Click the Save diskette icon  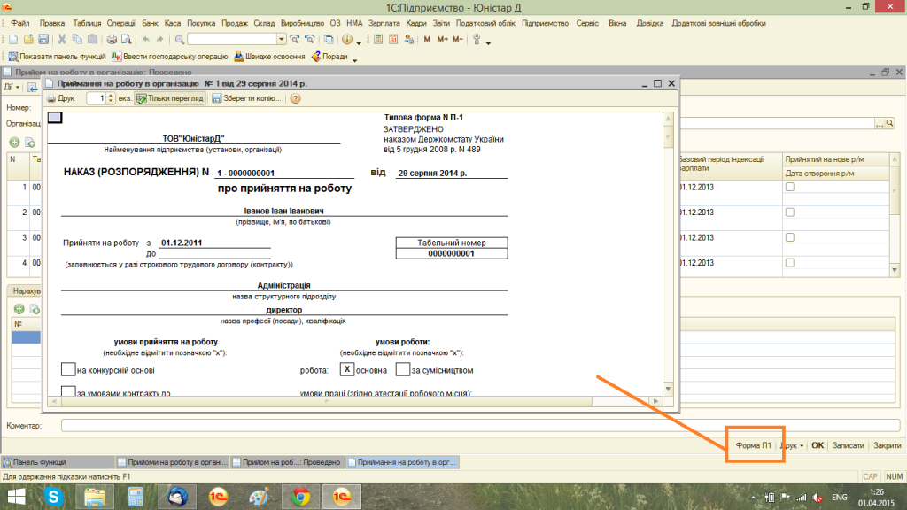[x=43, y=39]
